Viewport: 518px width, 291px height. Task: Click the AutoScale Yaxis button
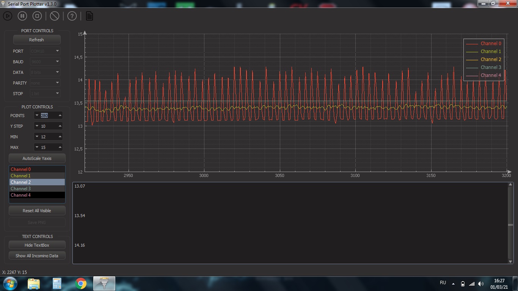pyautogui.click(x=37, y=158)
